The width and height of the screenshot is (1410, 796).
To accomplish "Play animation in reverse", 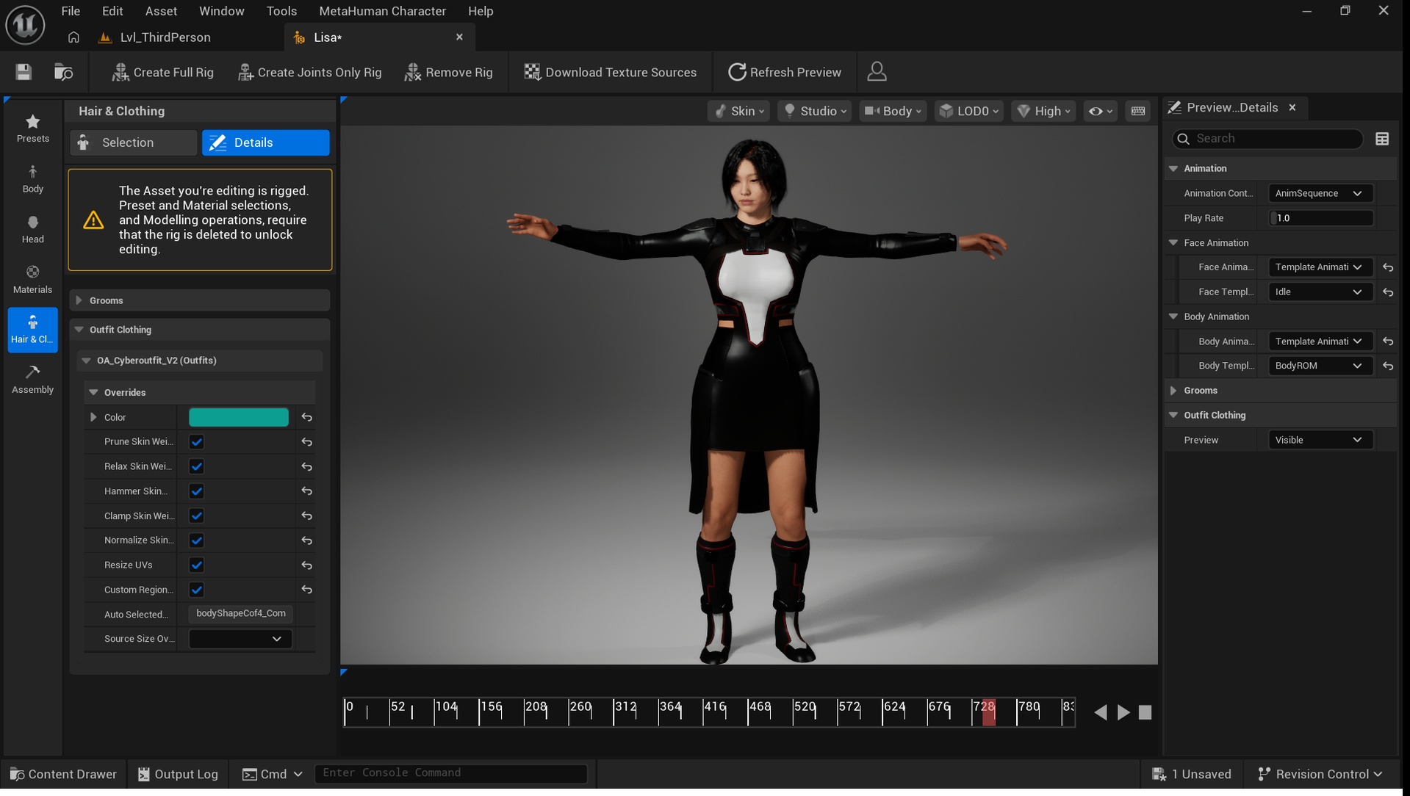I will coord(1100,712).
